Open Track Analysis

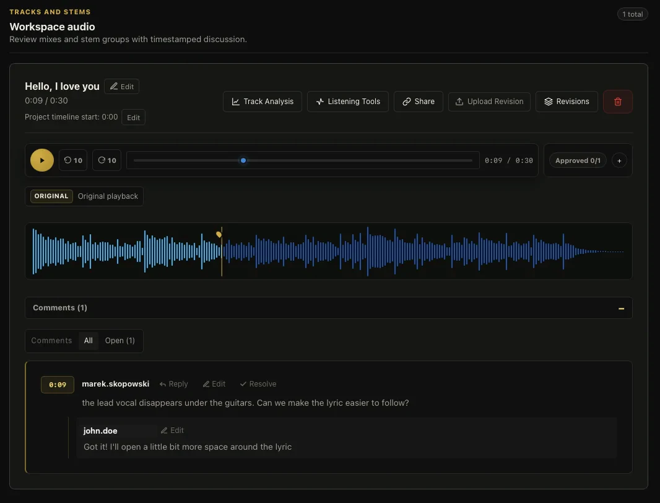pyautogui.click(x=263, y=102)
